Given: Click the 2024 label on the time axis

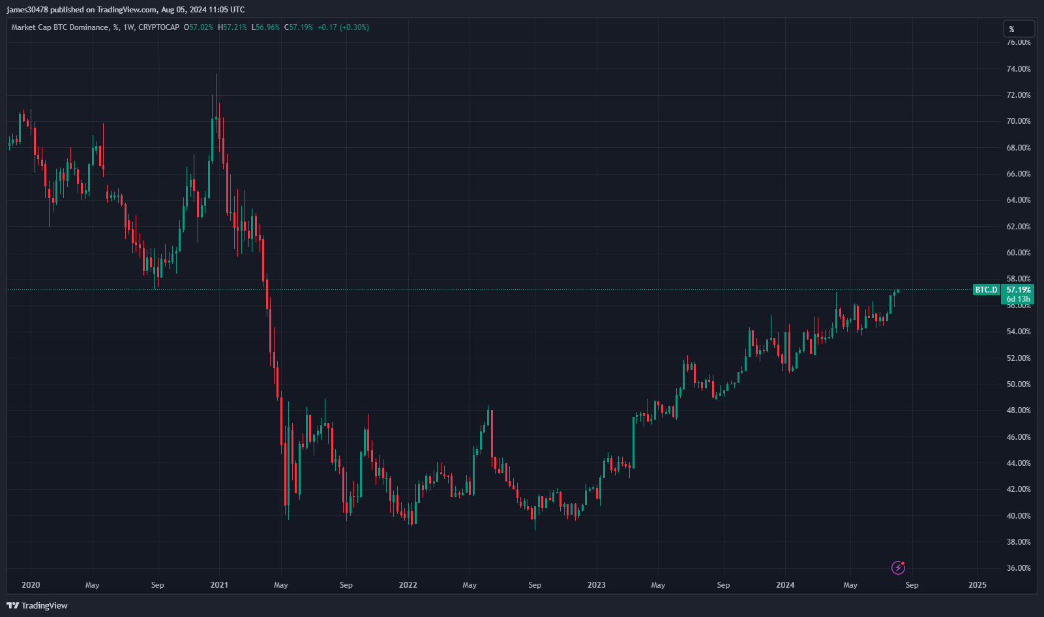Looking at the screenshot, I should 785,585.
